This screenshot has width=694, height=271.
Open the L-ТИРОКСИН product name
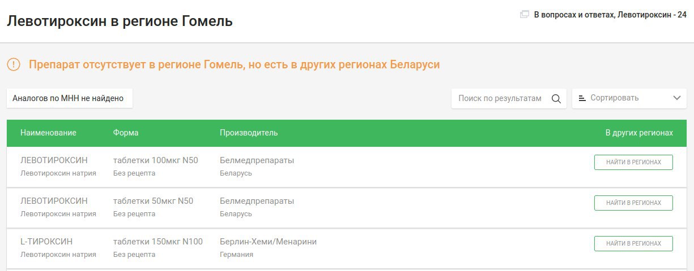point(46,242)
